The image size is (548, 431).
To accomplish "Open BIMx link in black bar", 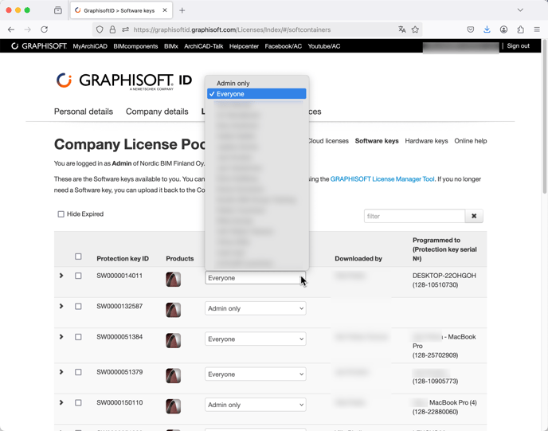I will click(171, 46).
